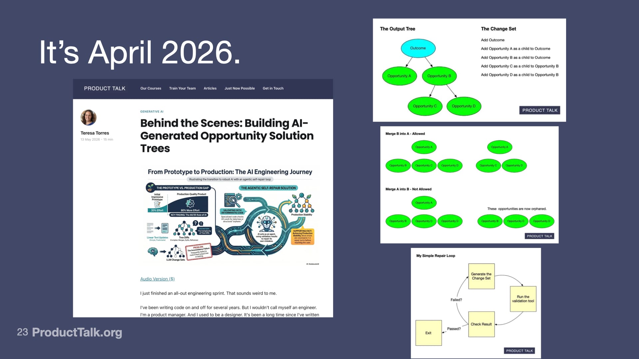Image resolution: width=639 pixels, height=359 pixels.
Task: Click the 13 May 2026 · 15 min date line
Action: tap(97, 140)
